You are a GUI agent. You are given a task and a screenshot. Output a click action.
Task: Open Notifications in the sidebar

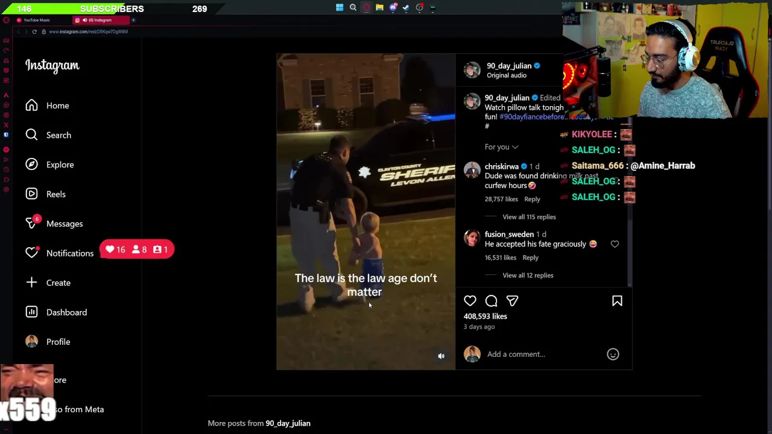pyautogui.click(x=59, y=253)
